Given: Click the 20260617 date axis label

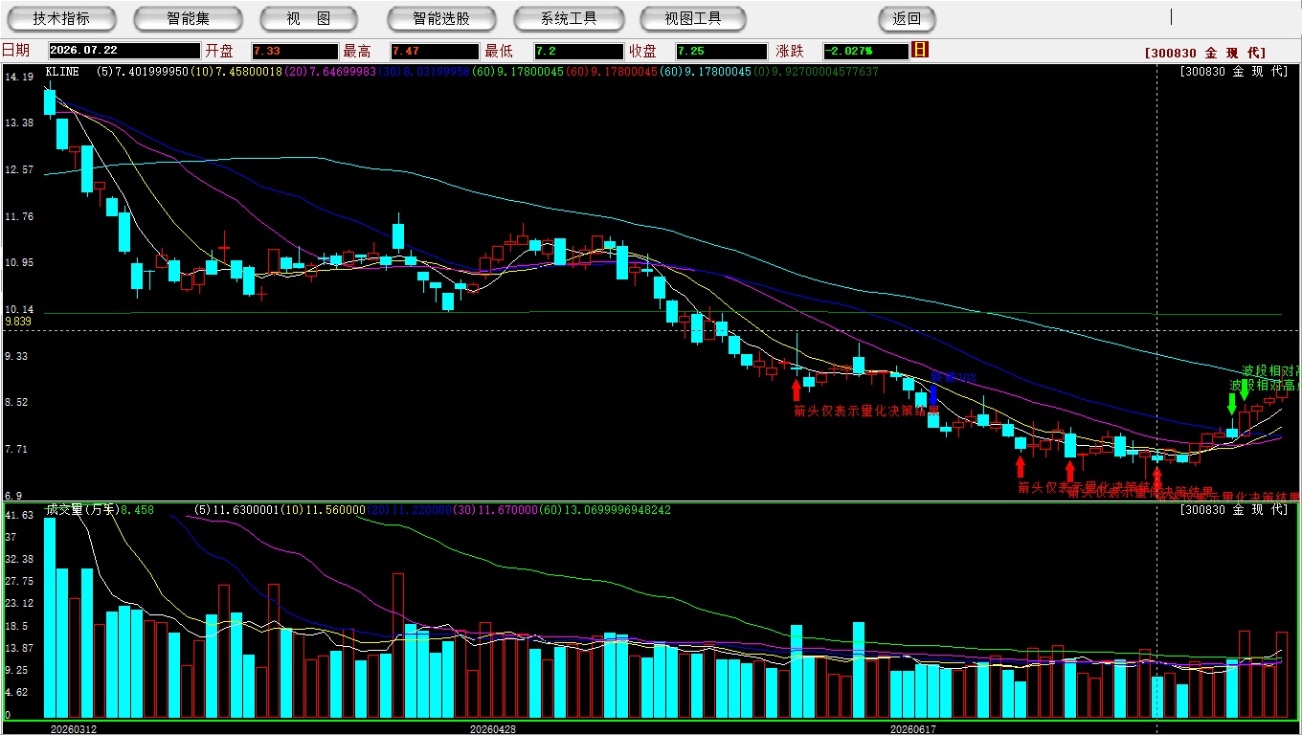Looking at the screenshot, I should [x=913, y=728].
